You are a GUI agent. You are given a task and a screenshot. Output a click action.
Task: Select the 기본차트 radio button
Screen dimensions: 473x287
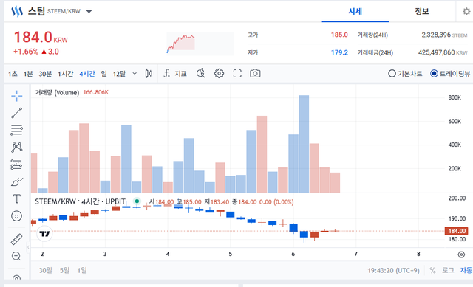click(405, 74)
